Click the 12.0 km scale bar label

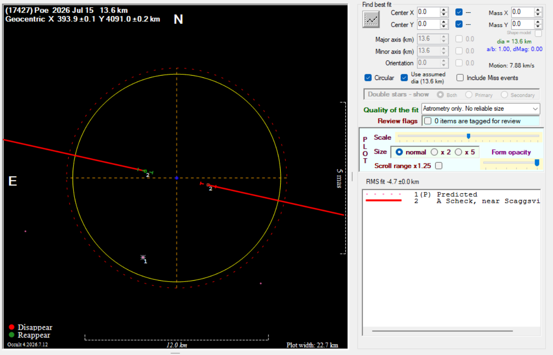pos(176,345)
